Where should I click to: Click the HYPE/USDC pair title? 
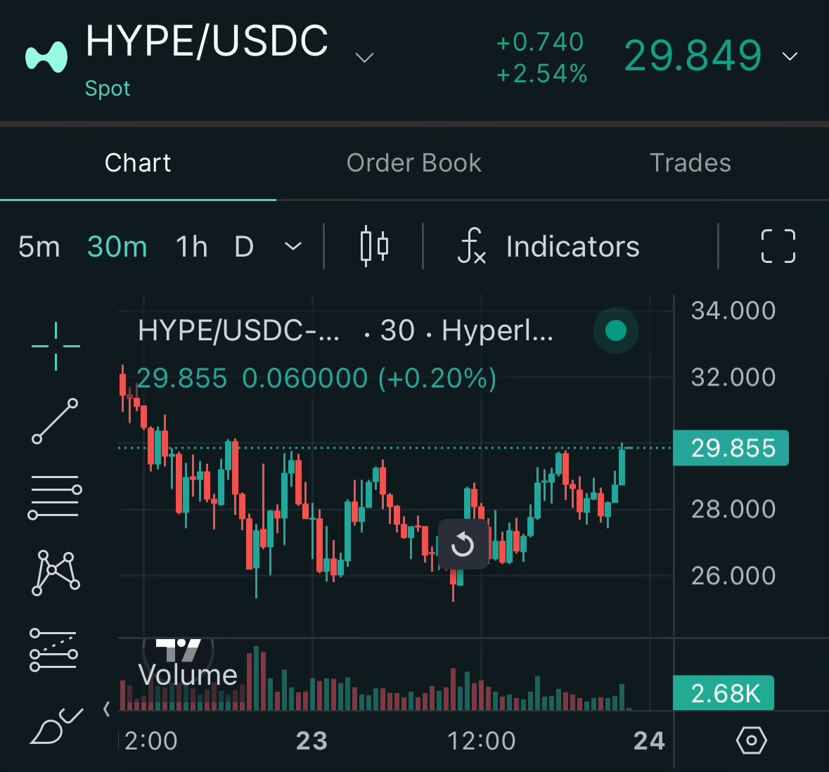point(207,41)
